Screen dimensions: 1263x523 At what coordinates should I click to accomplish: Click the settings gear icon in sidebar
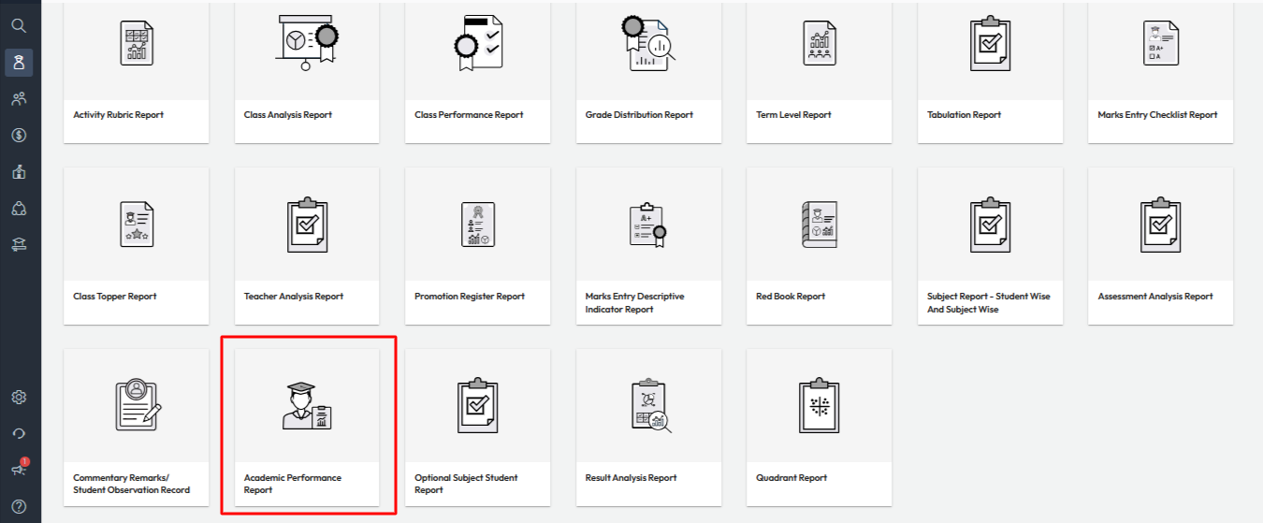pyautogui.click(x=19, y=397)
